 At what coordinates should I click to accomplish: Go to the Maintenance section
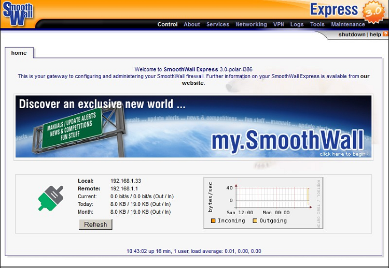point(348,24)
